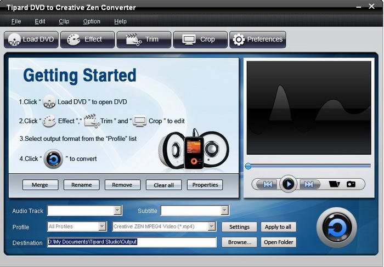Open the Clip menu
The height and width of the screenshot is (267, 384).
[64, 21]
